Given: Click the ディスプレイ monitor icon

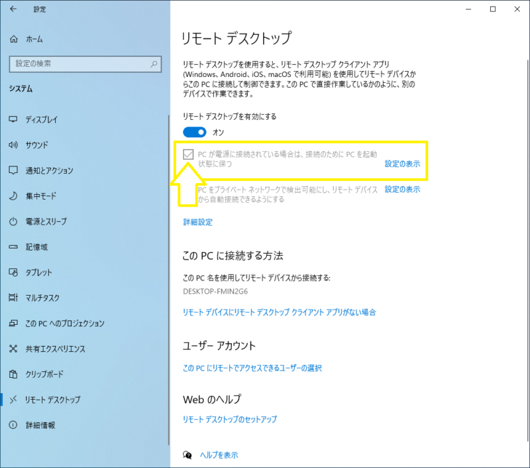Looking at the screenshot, I should point(13,119).
